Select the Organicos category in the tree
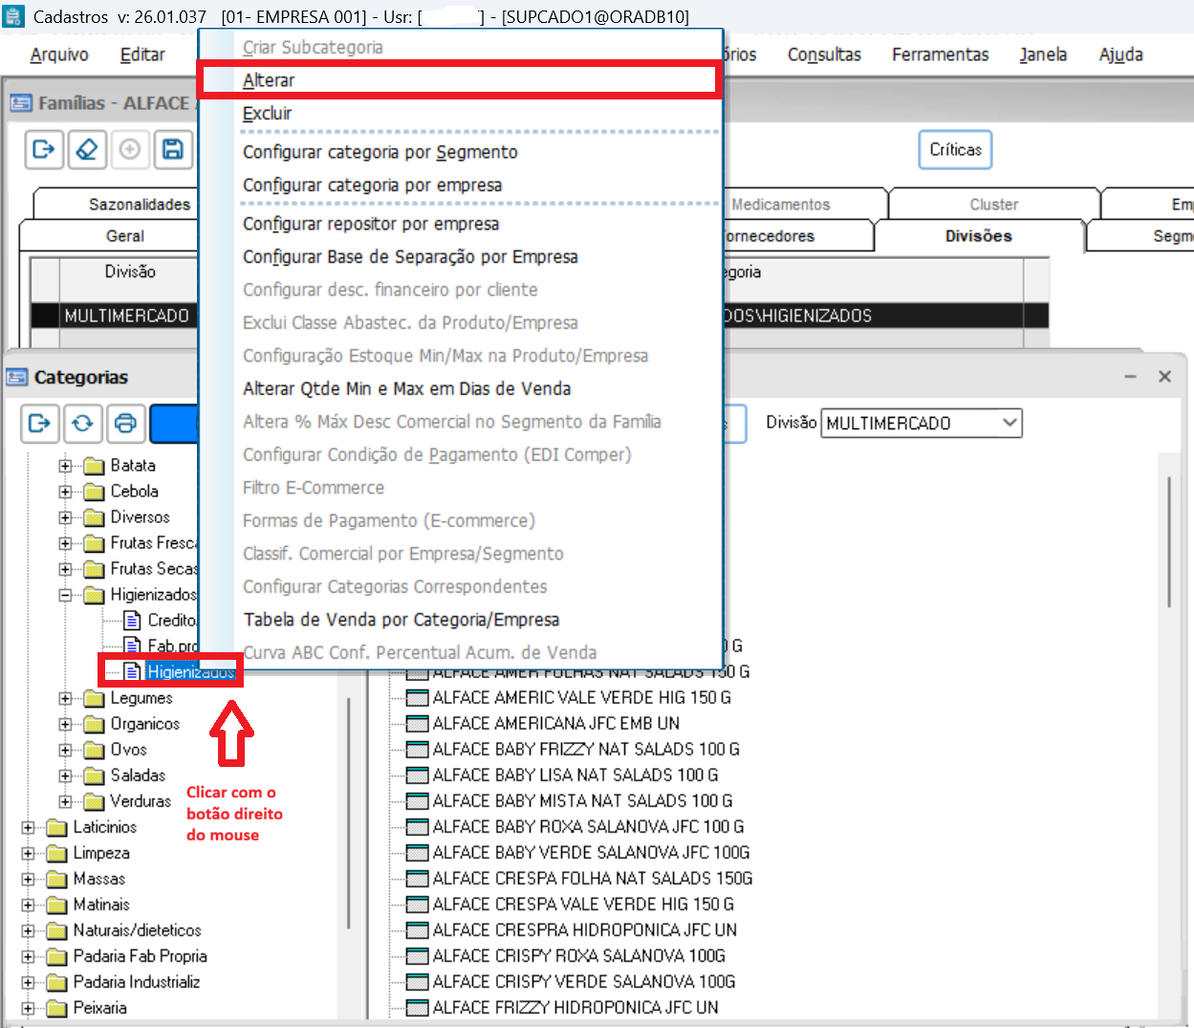The width and height of the screenshot is (1194, 1028). click(145, 724)
